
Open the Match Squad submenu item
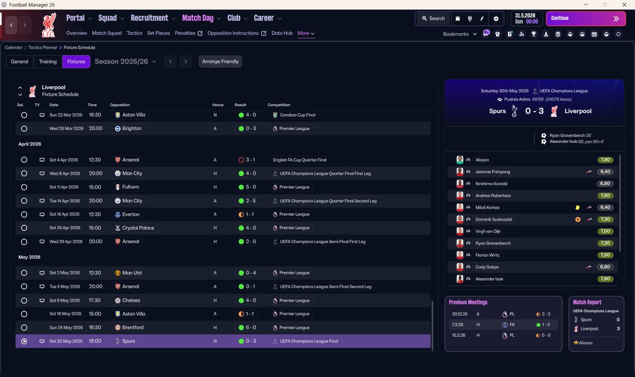pos(107,33)
